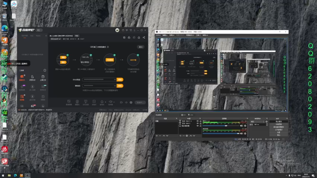Click the share icon in the companion header
The image size is (317, 178).
click(144, 37)
